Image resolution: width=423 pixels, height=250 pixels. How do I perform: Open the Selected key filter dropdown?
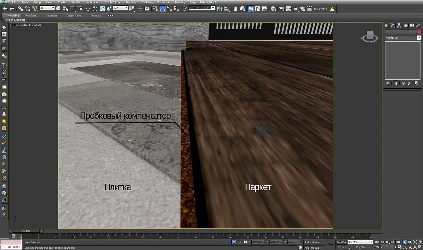click(x=360, y=242)
